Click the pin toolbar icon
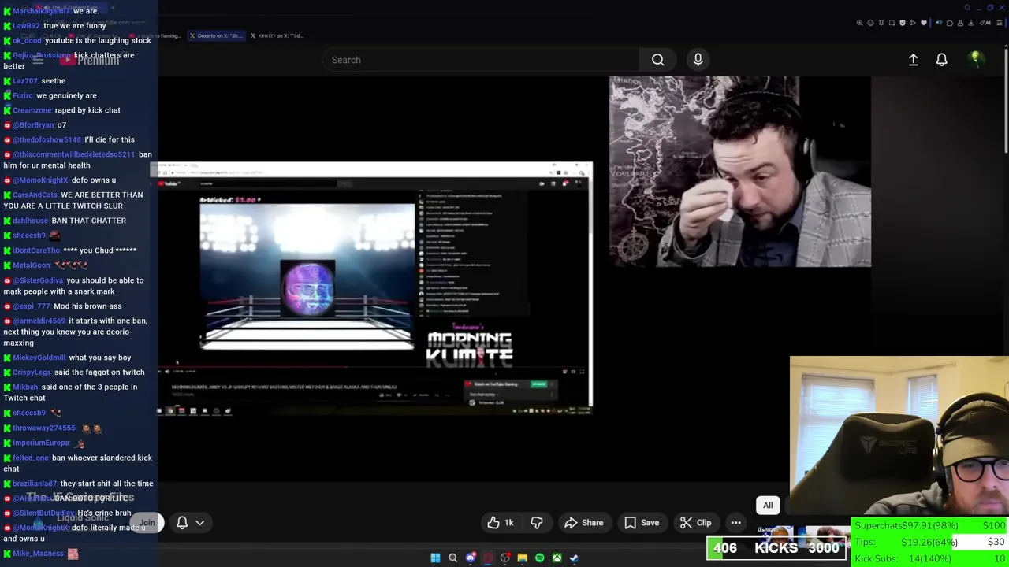 [x=881, y=23]
